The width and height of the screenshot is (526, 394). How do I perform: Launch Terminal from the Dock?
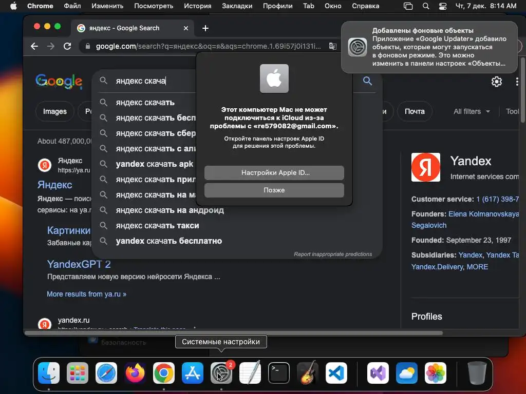pos(279,373)
